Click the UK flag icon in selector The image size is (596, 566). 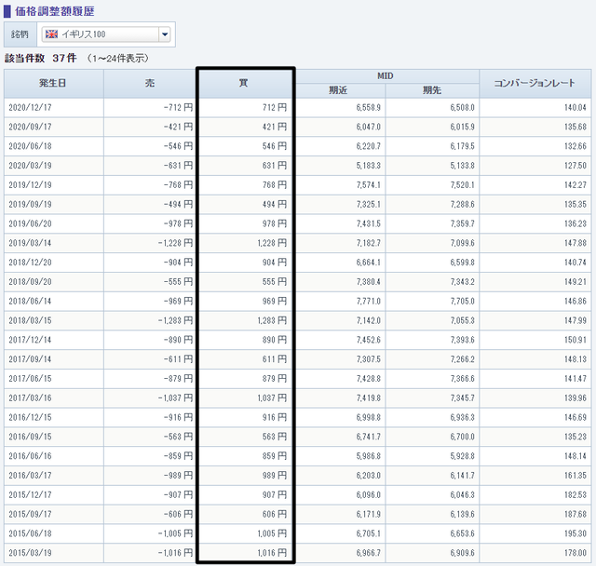click(x=51, y=34)
